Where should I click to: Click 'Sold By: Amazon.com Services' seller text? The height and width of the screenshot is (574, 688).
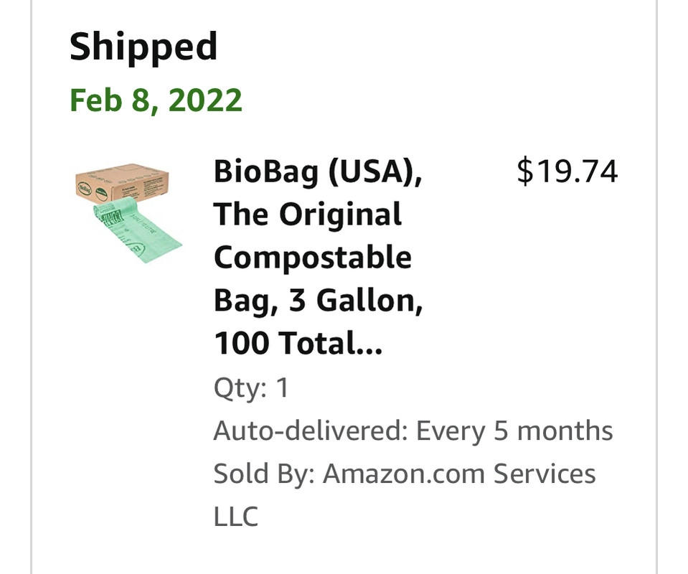[x=405, y=474]
